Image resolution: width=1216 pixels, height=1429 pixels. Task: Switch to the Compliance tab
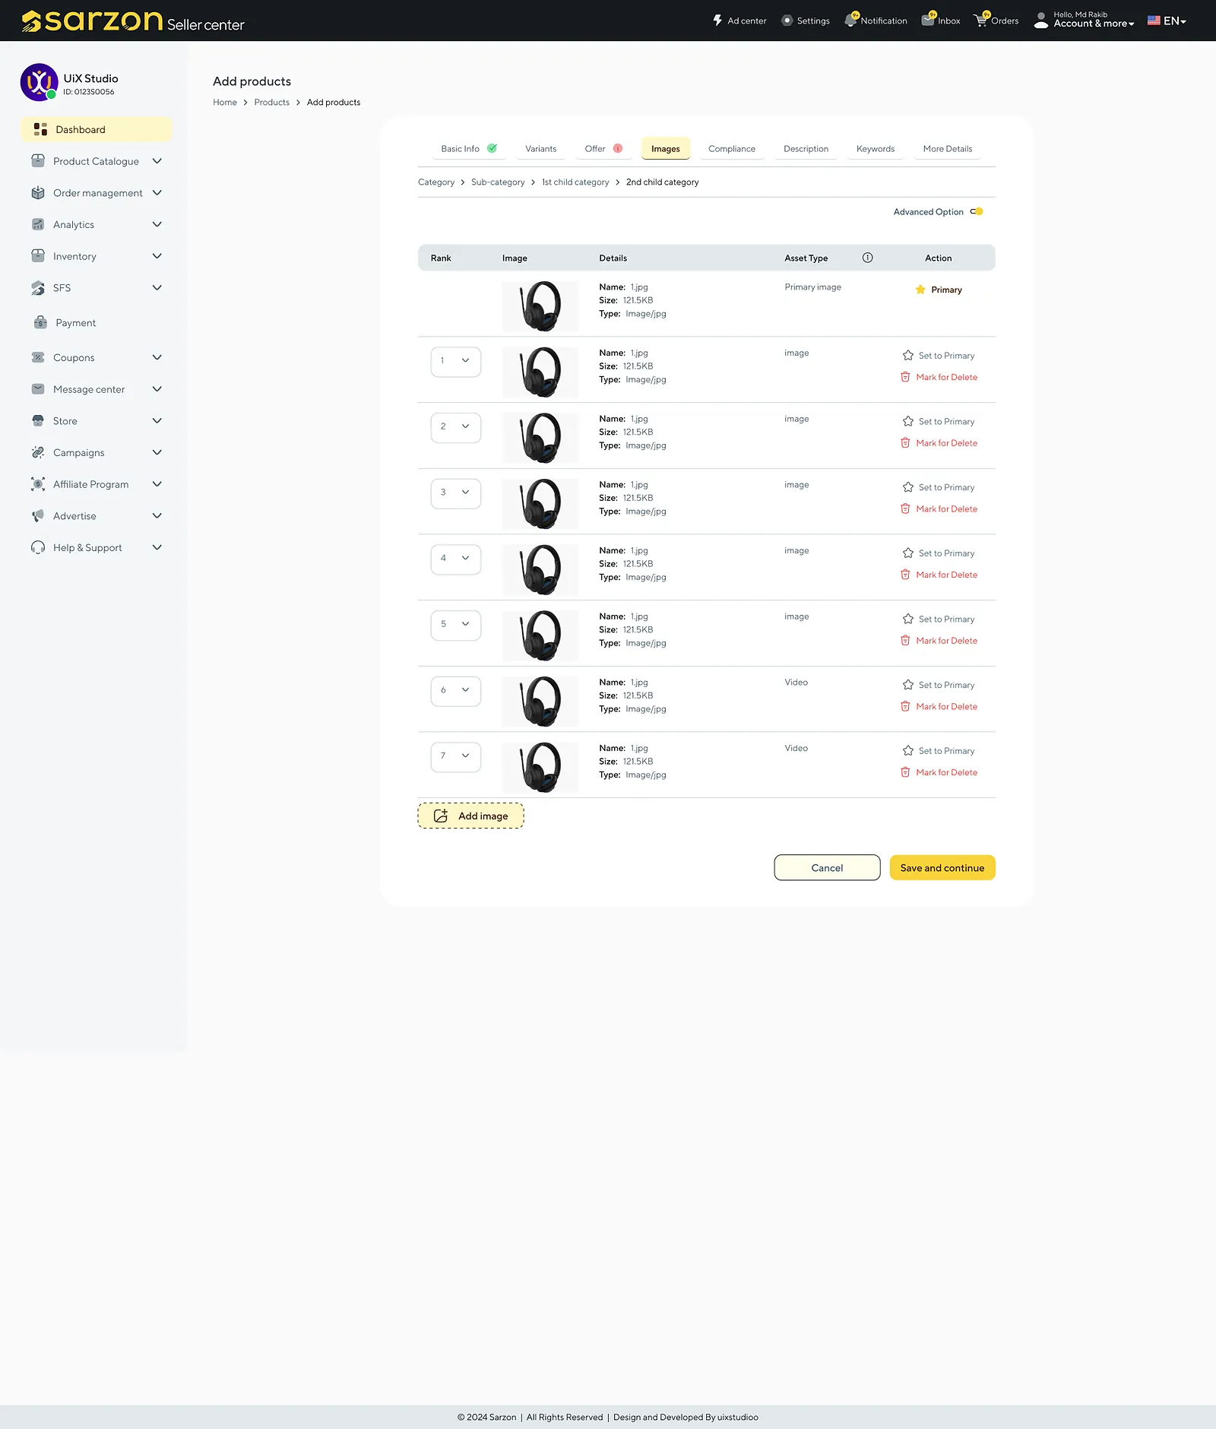(x=732, y=149)
